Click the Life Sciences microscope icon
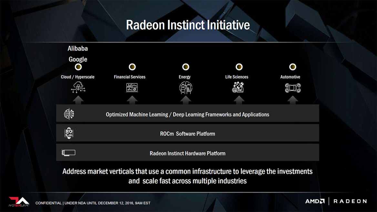Viewport: 377px width, 212px height. (238, 87)
